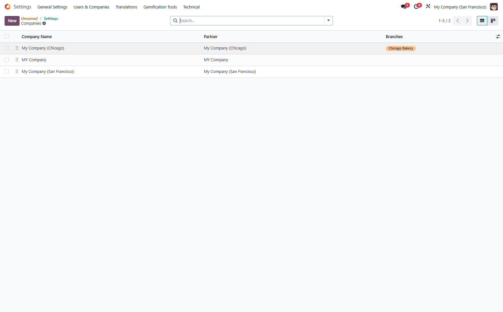
Task: Click the search magnifier icon
Action: coord(175,21)
